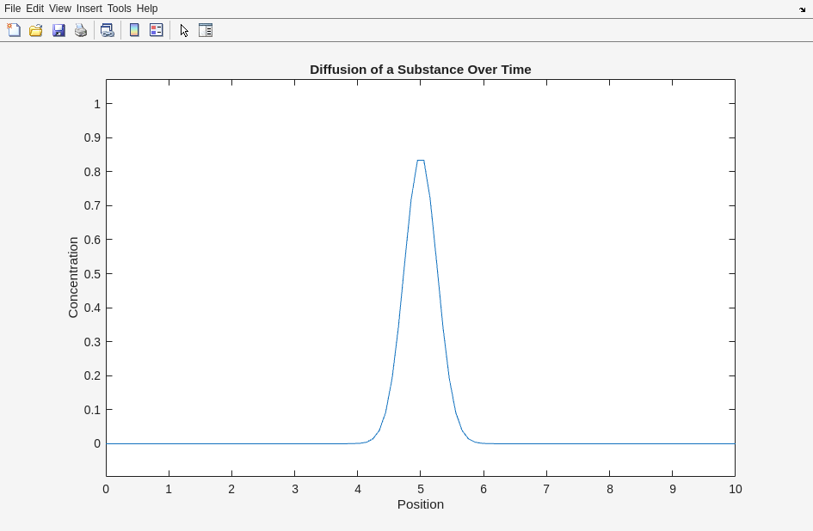Viewport: 813px width, 531px height.
Task: Expand the Insert menu
Action: [x=89, y=9]
